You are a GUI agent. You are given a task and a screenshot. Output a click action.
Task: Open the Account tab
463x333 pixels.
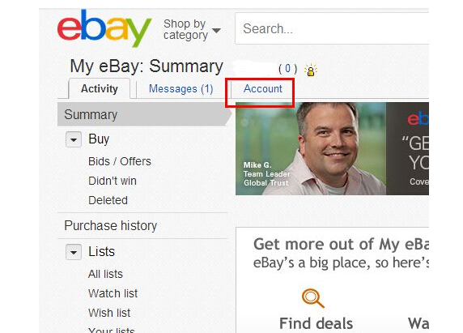[263, 88]
